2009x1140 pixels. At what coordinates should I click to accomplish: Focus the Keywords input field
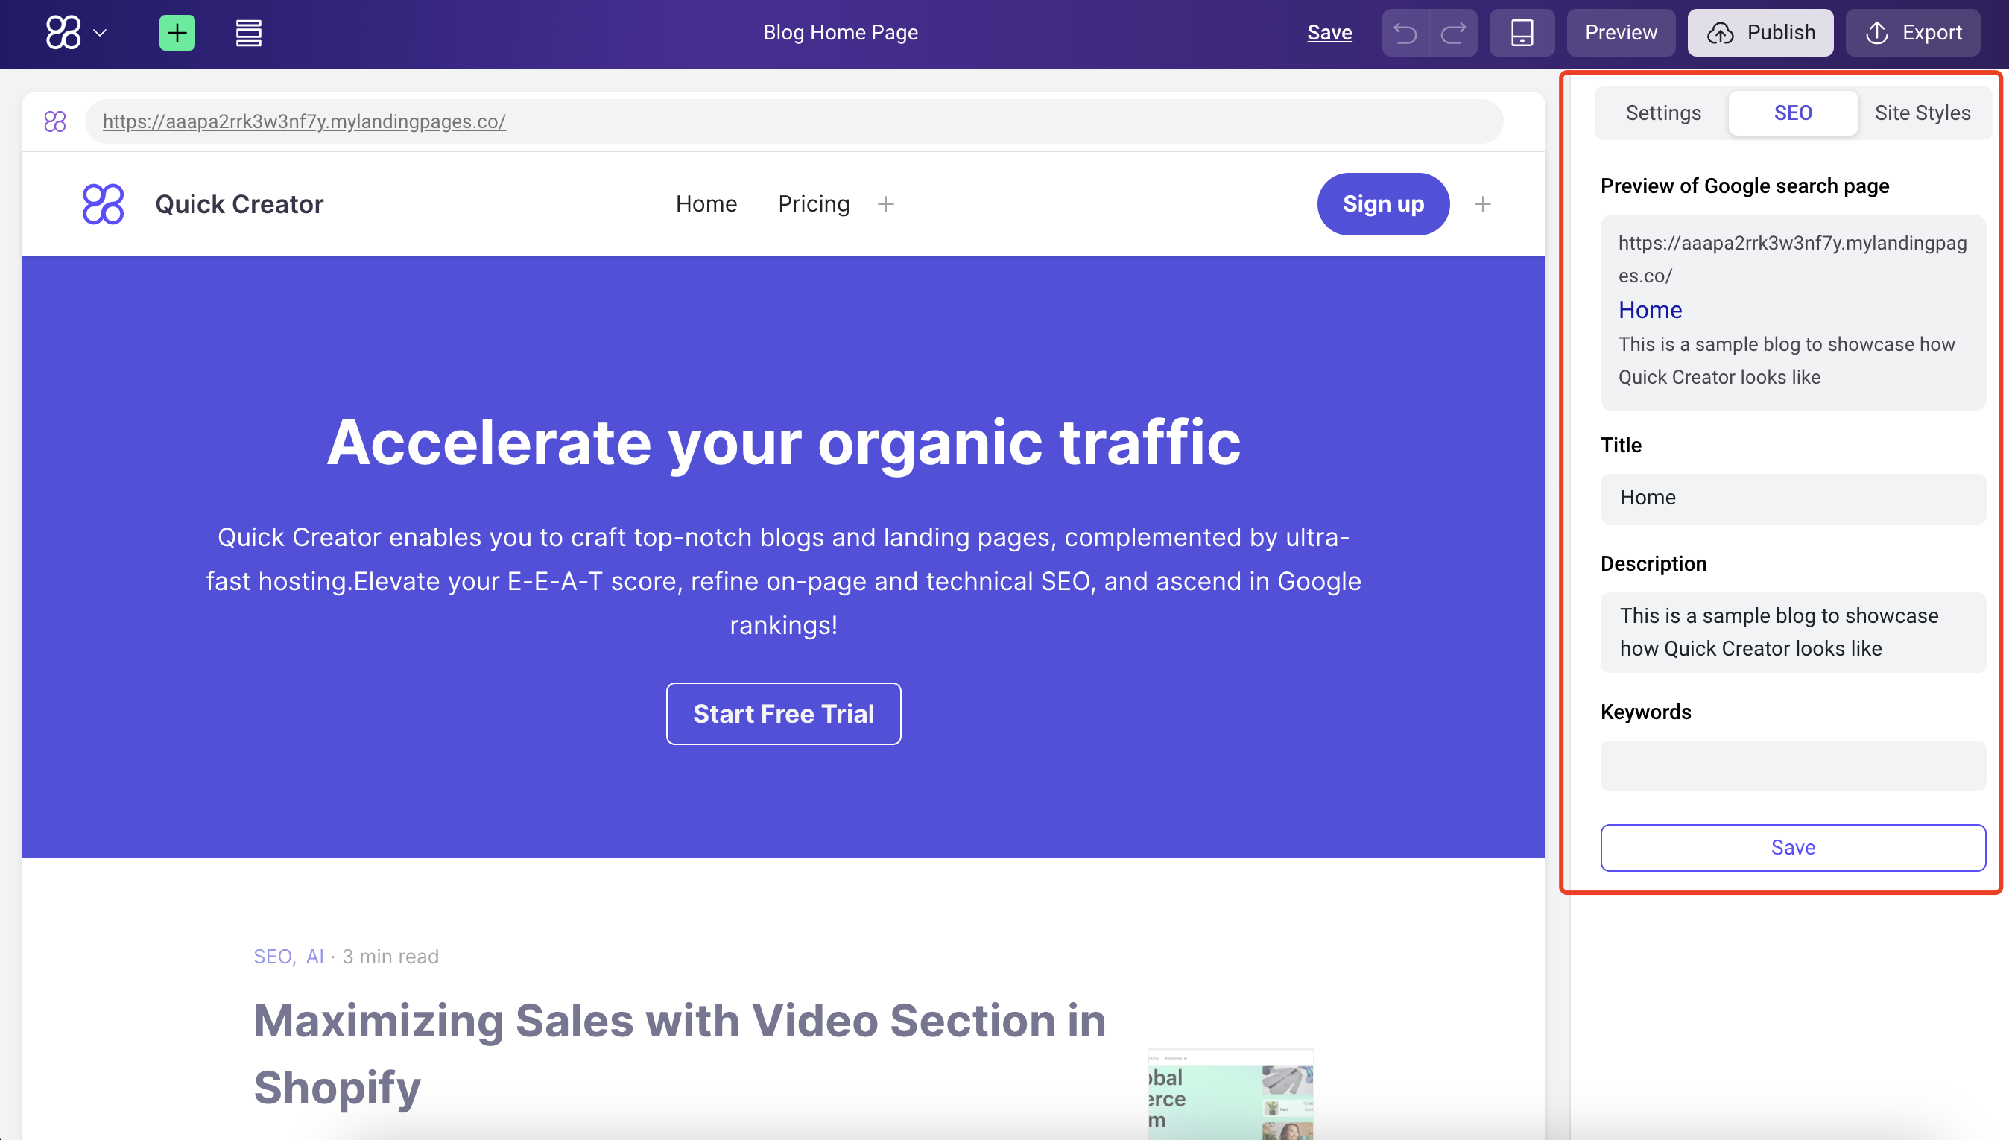1793,765
